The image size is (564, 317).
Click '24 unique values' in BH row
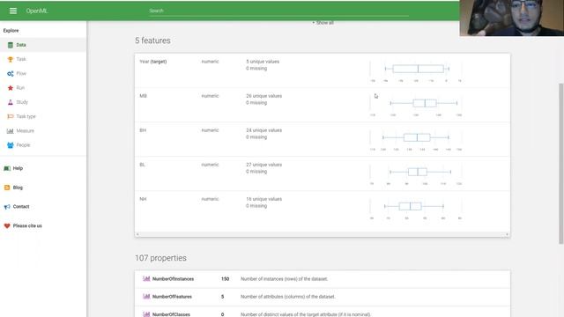click(264, 130)
